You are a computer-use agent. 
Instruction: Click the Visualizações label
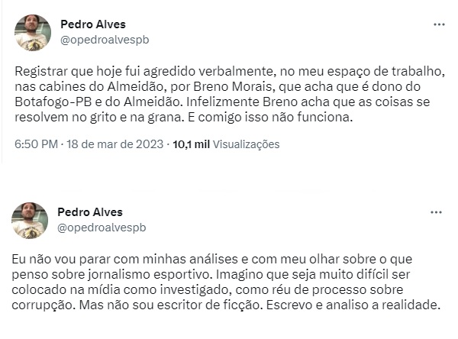click(246, 144)
